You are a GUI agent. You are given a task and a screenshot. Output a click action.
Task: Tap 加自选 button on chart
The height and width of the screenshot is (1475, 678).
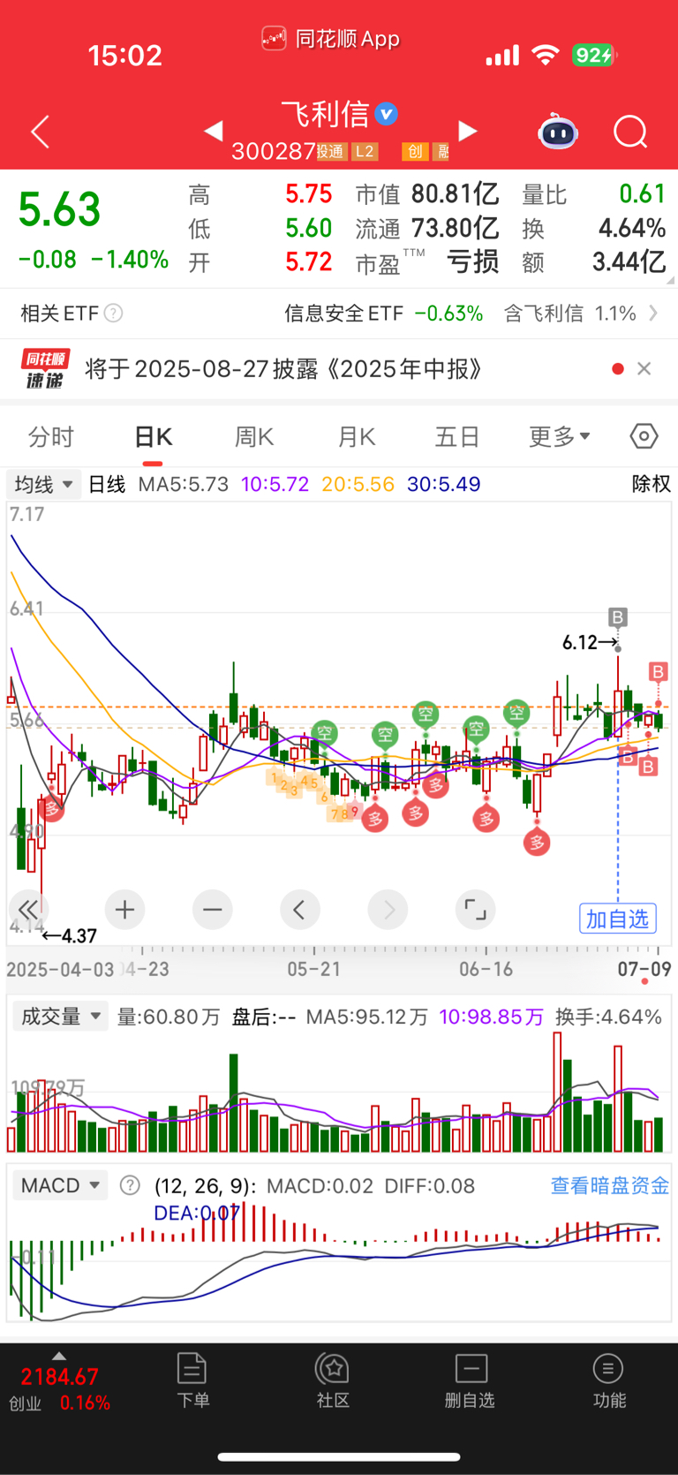click(x=618, y=919)
